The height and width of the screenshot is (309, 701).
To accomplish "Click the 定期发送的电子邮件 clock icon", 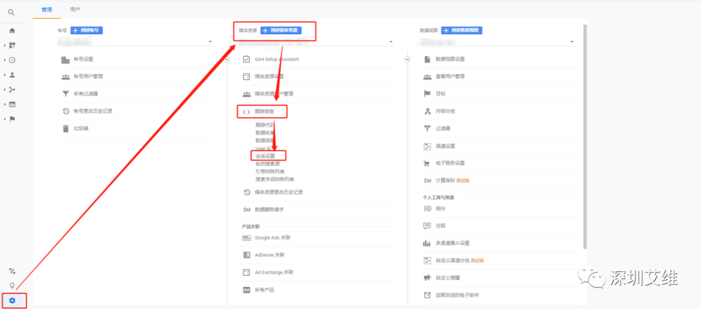I will click(427, 295).
